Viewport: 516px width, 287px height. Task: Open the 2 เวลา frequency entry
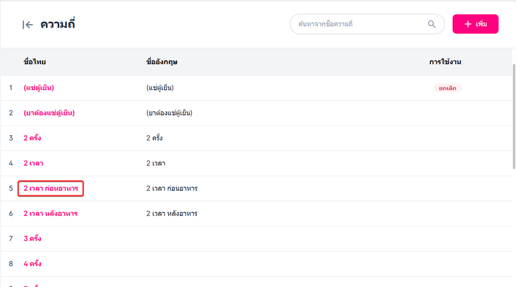tap(33, 163)
